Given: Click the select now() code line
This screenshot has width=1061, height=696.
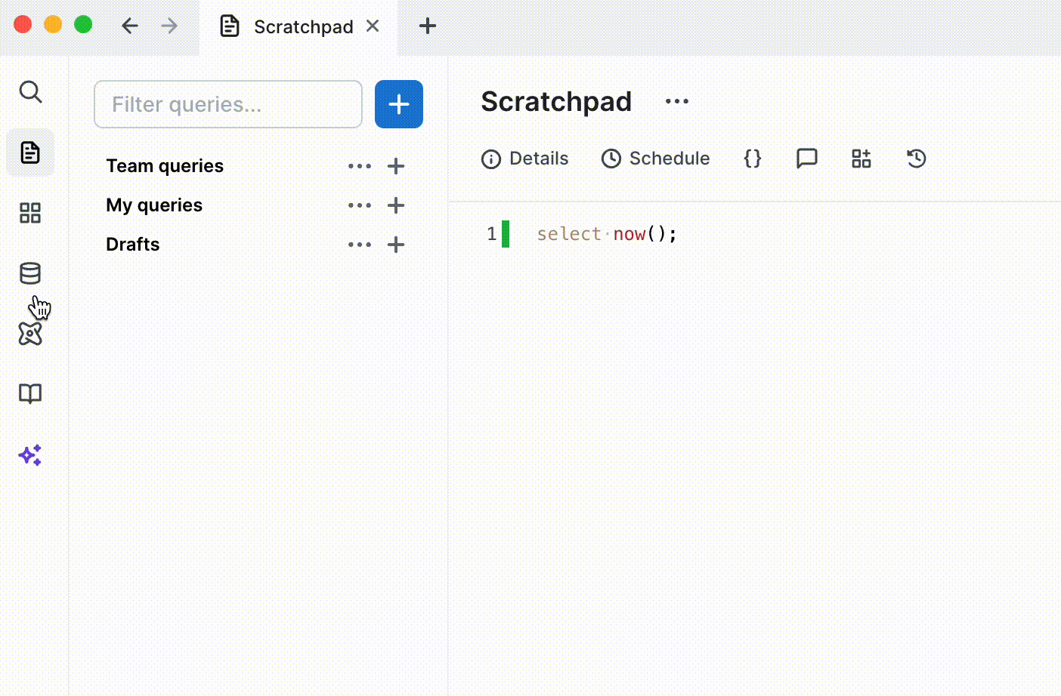Looking at the screenshot, I should pos(607,234).
